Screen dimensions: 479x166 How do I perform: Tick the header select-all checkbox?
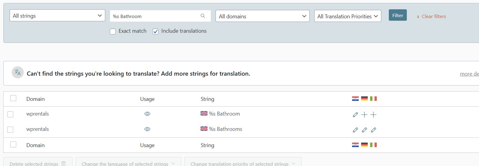tap(13, 98)
